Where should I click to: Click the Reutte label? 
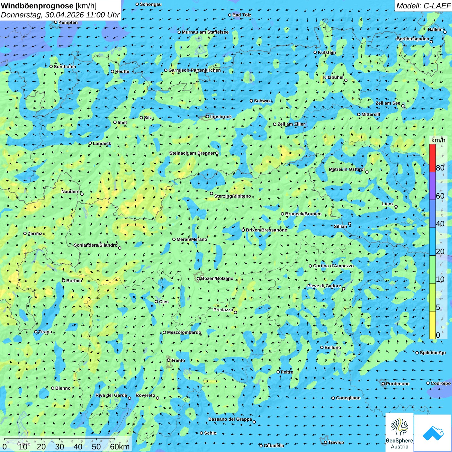[x=122, y=71]
